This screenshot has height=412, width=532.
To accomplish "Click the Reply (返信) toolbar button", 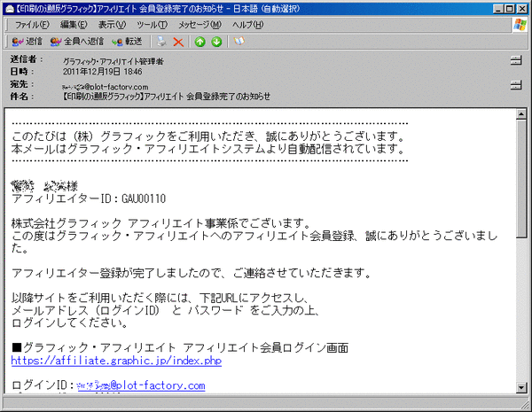I will [x=27, y=42].
